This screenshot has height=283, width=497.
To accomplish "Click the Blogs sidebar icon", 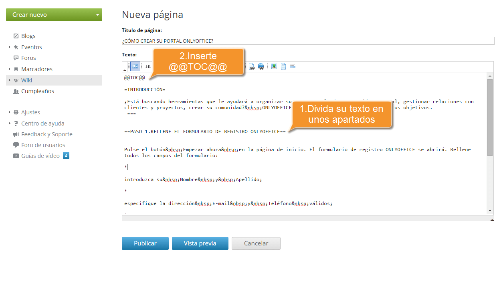I will point(16,36).
